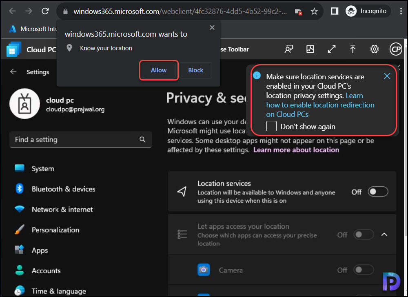408x297 pixels.
Task: Turn on Location services toggle
Action: 378,192
